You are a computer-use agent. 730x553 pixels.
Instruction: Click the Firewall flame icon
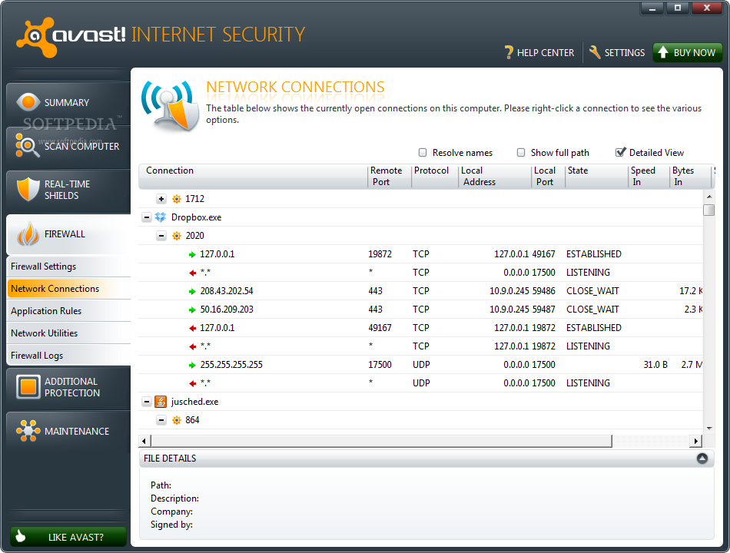(x=28, y=234)
